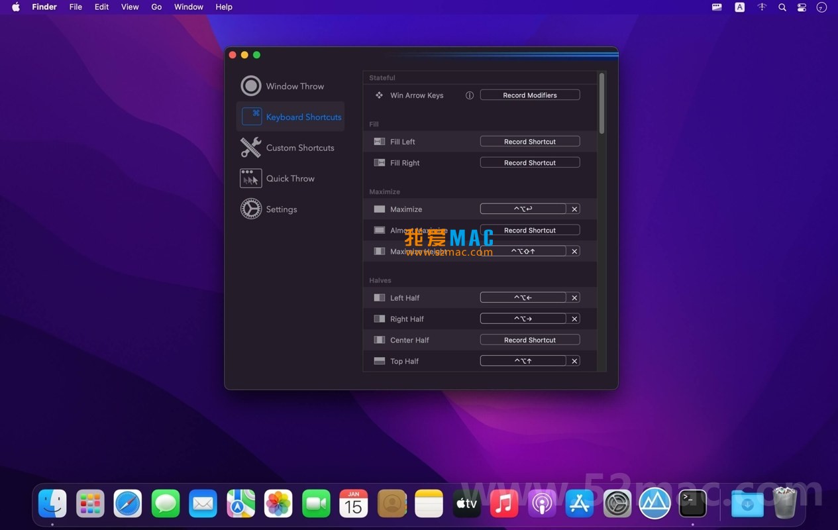The width and height of the screenshot is (838, 530).
Task: Clear the Maximize shortcut
Action: point(575,209)
